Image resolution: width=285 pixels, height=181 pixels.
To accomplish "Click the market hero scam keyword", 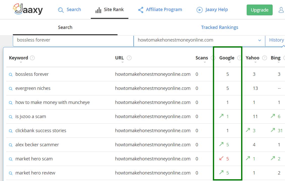I will coord(34,159).
